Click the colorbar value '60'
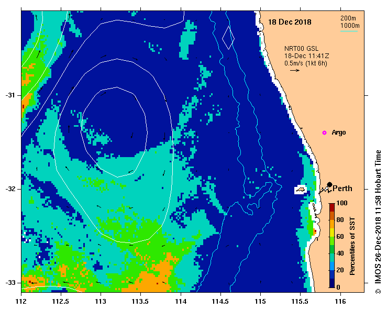The width and height of the screenshot is (387, 310). [340, 237]
